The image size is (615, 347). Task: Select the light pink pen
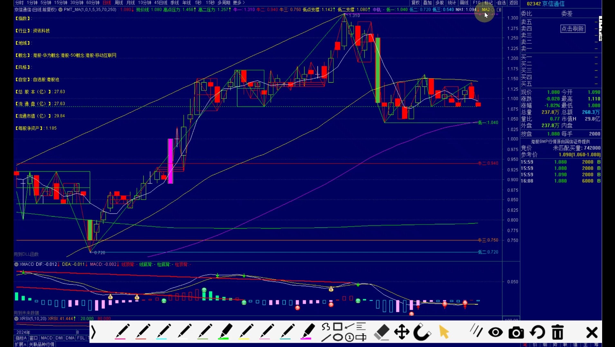pyautogui.click(x=266, y=332)
